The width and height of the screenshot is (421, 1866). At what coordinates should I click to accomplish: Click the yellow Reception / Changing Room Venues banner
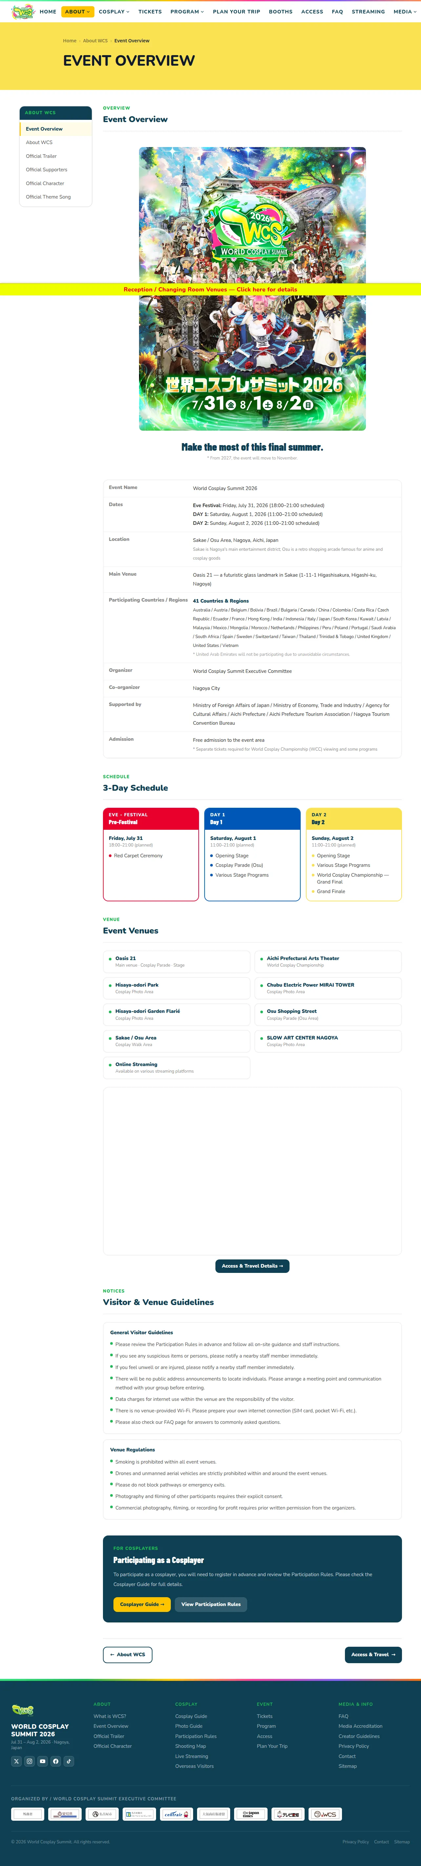click(x=210, y=289)
